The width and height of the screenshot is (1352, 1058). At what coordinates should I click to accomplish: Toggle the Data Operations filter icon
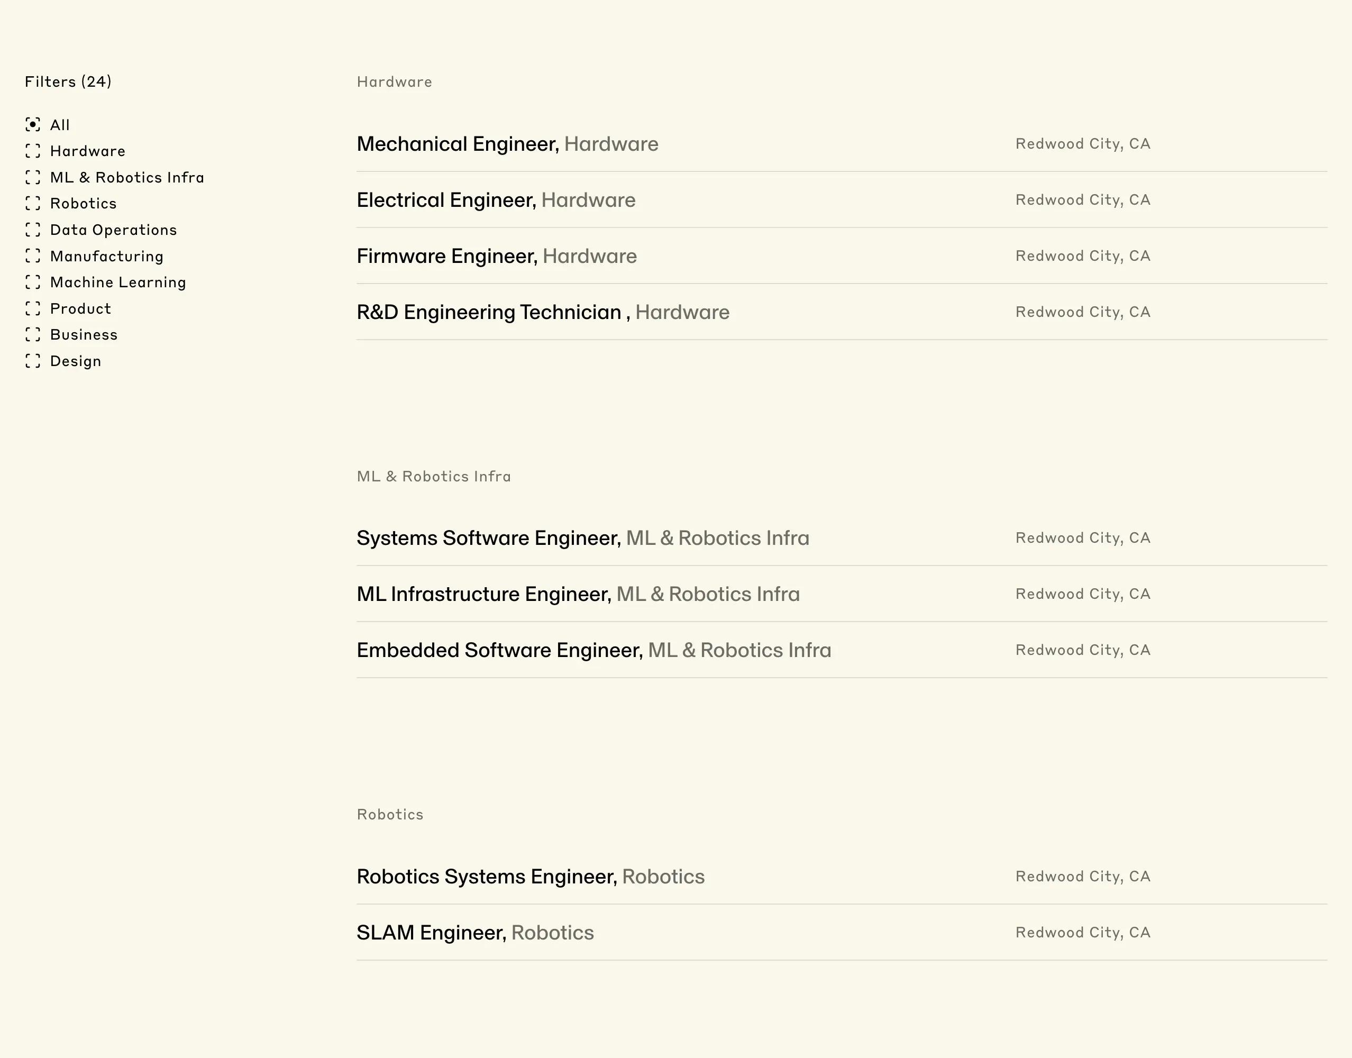(x=33, y=230)
